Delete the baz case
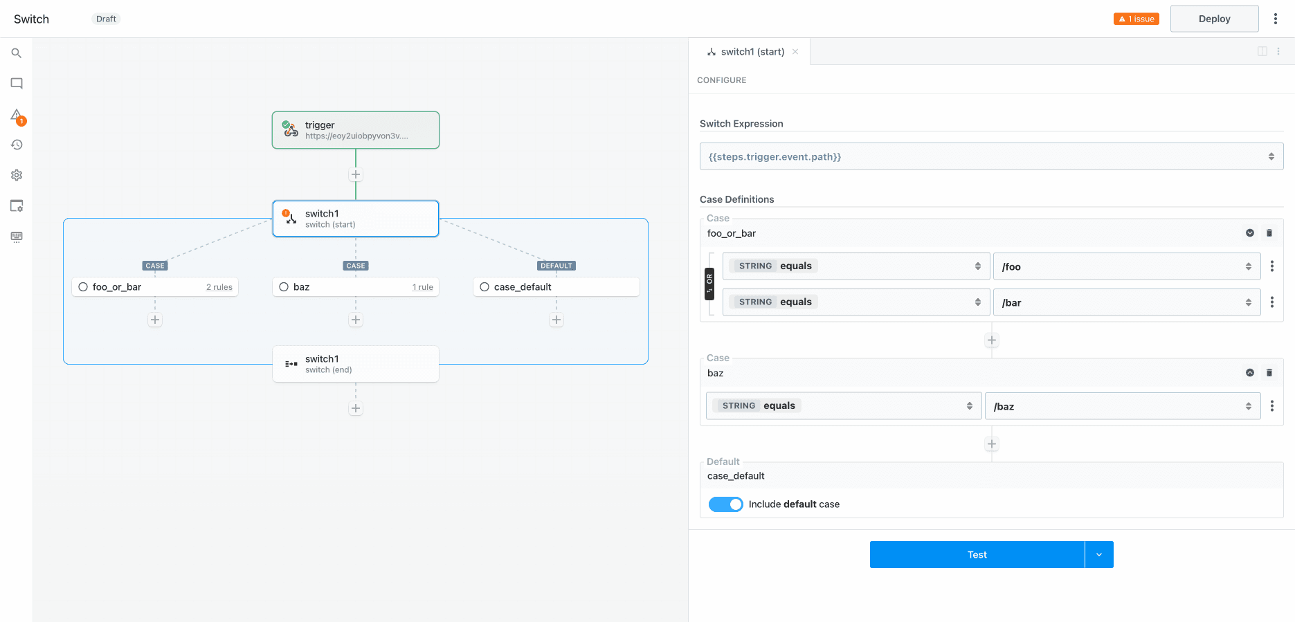The image size is (1295, 622). pyautogui.click(x=1269, y=373)
